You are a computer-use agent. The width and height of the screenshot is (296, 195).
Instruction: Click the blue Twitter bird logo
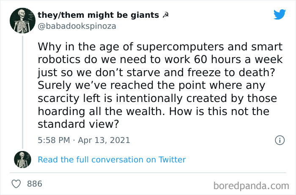click(x=280, y=15)
